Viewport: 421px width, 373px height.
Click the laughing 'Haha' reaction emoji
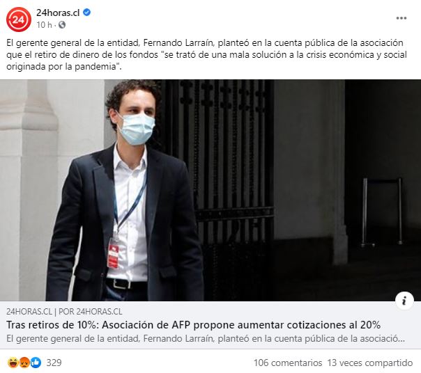(13, 363)
